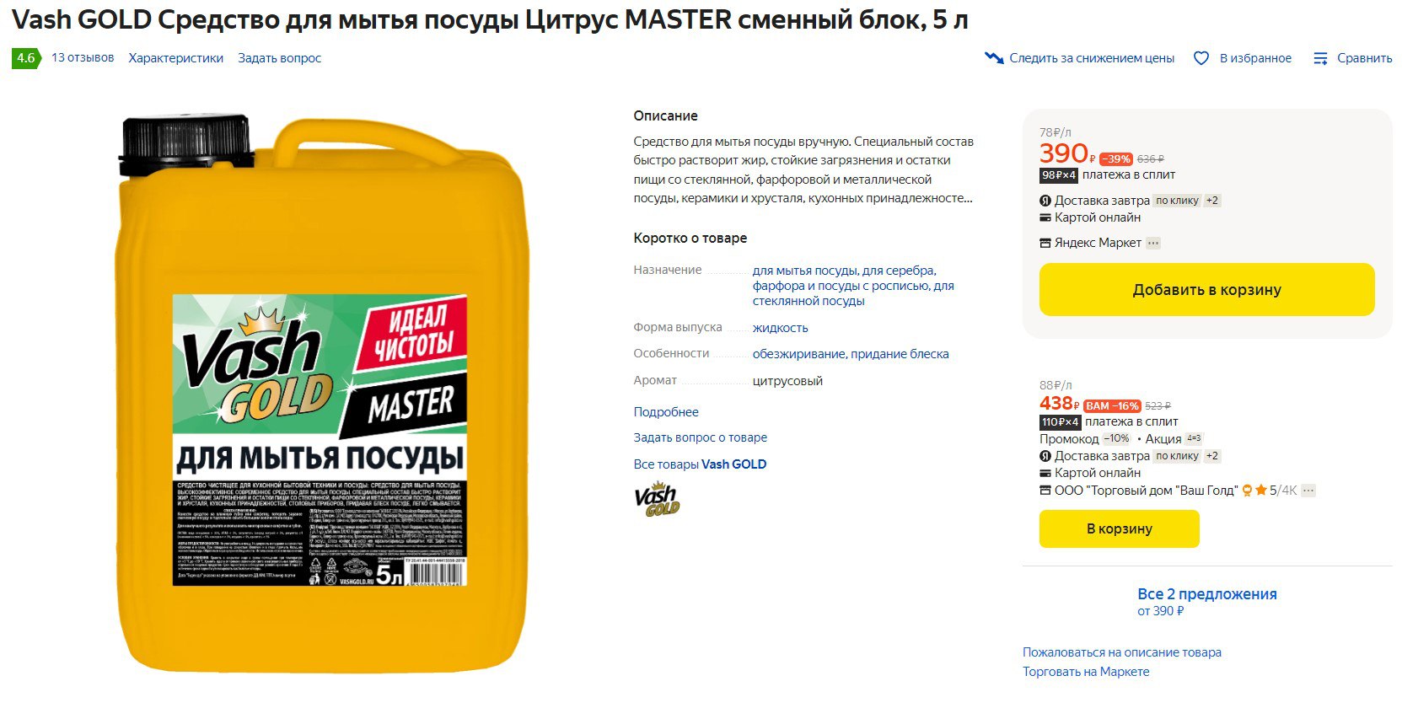
Task: Go to Характеристики section
Action: 176,58
